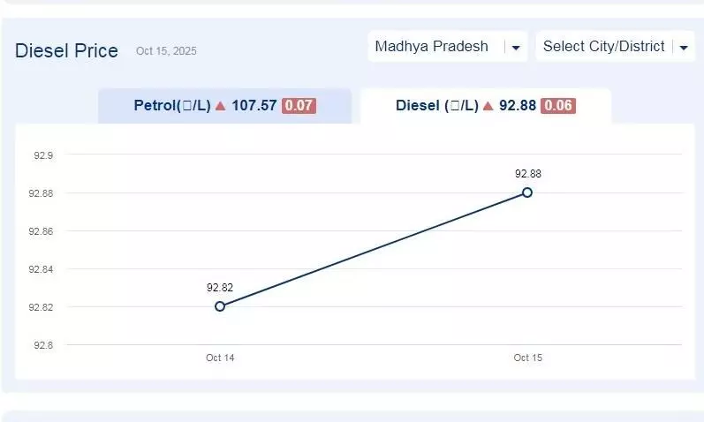Image resolution: width=704 pixels, height=422 pixels.
Task: Click the arrow beside Madhya Pradesh
Action: tap(517, 47)
